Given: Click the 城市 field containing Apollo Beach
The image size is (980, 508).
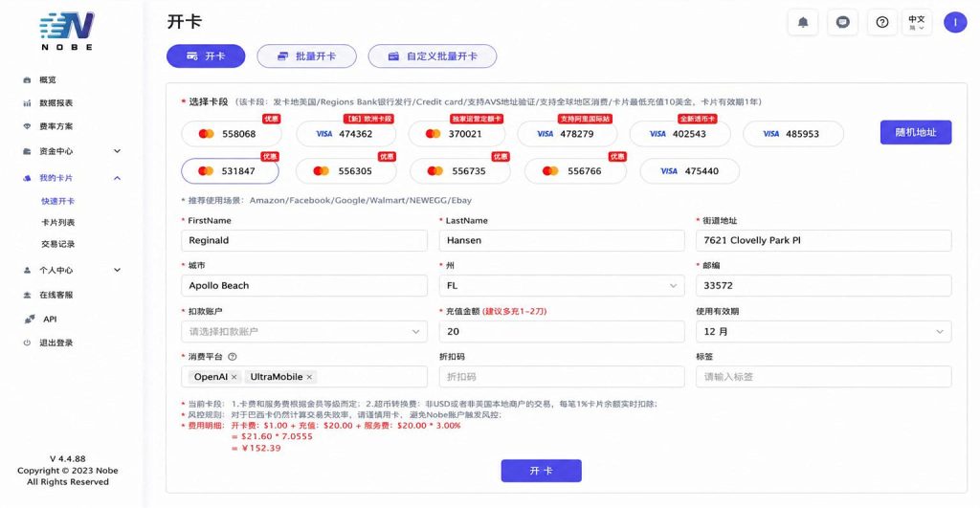Looking at the screenshot, I should (304, 285).
